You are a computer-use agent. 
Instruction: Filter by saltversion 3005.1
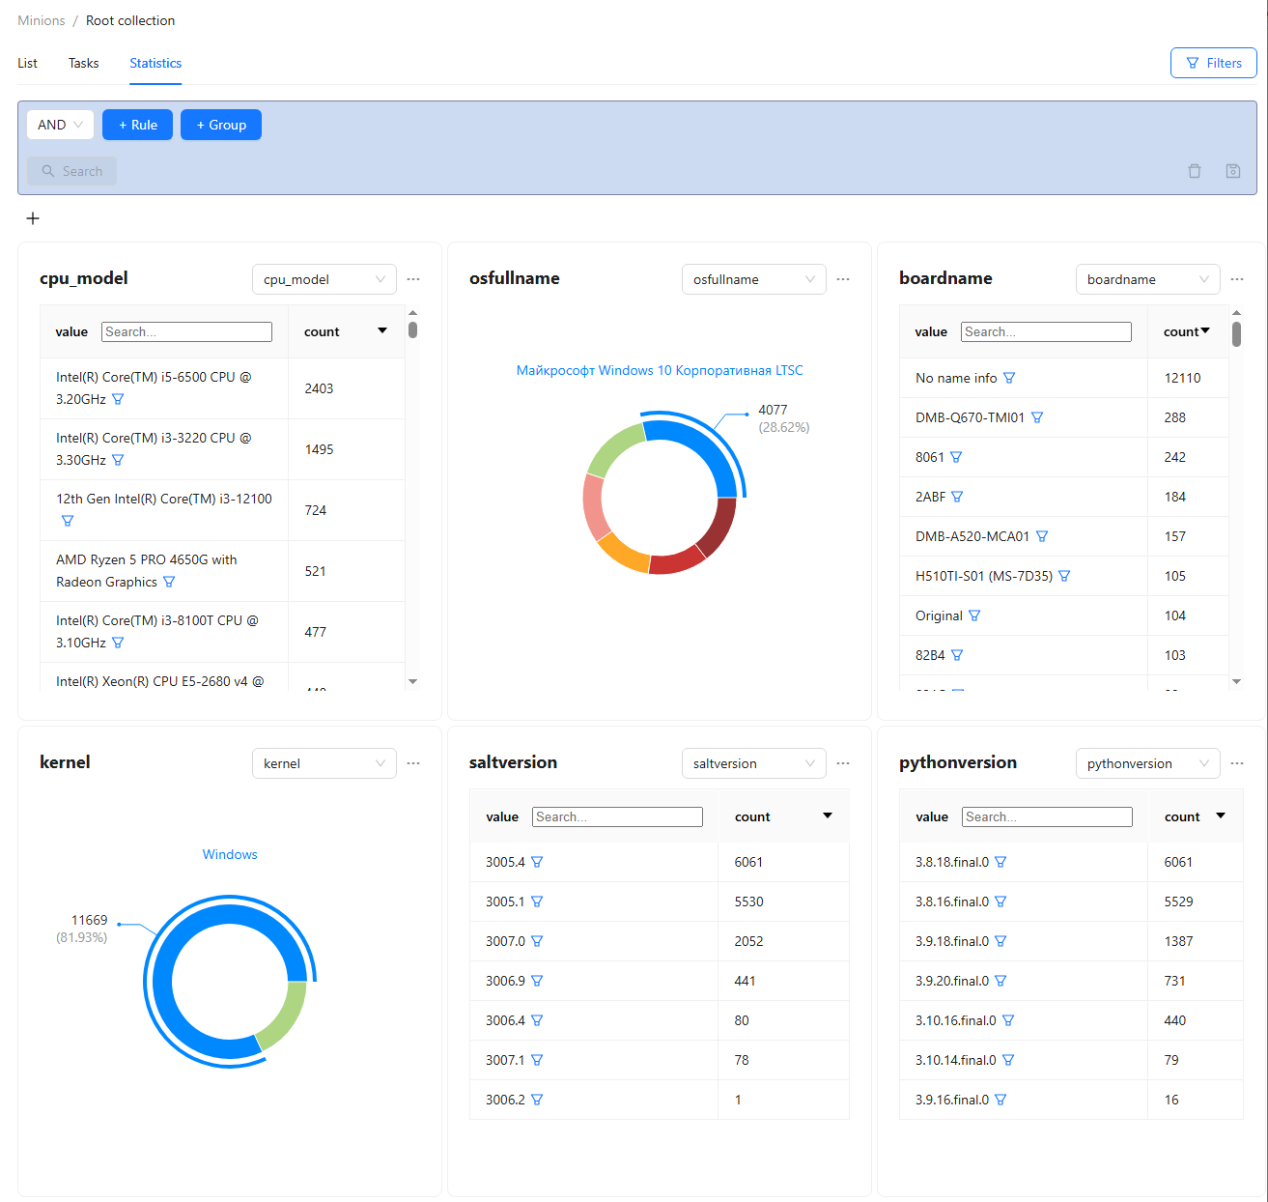pos(537,901)
